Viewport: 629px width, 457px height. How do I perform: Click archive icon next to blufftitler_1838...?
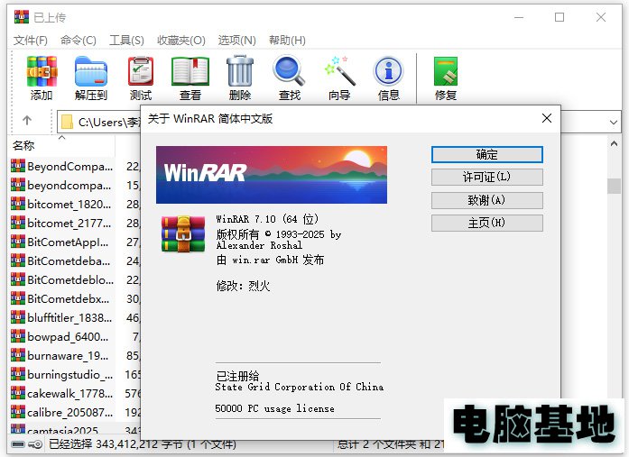pyautogui.click(x=18, y=317)
